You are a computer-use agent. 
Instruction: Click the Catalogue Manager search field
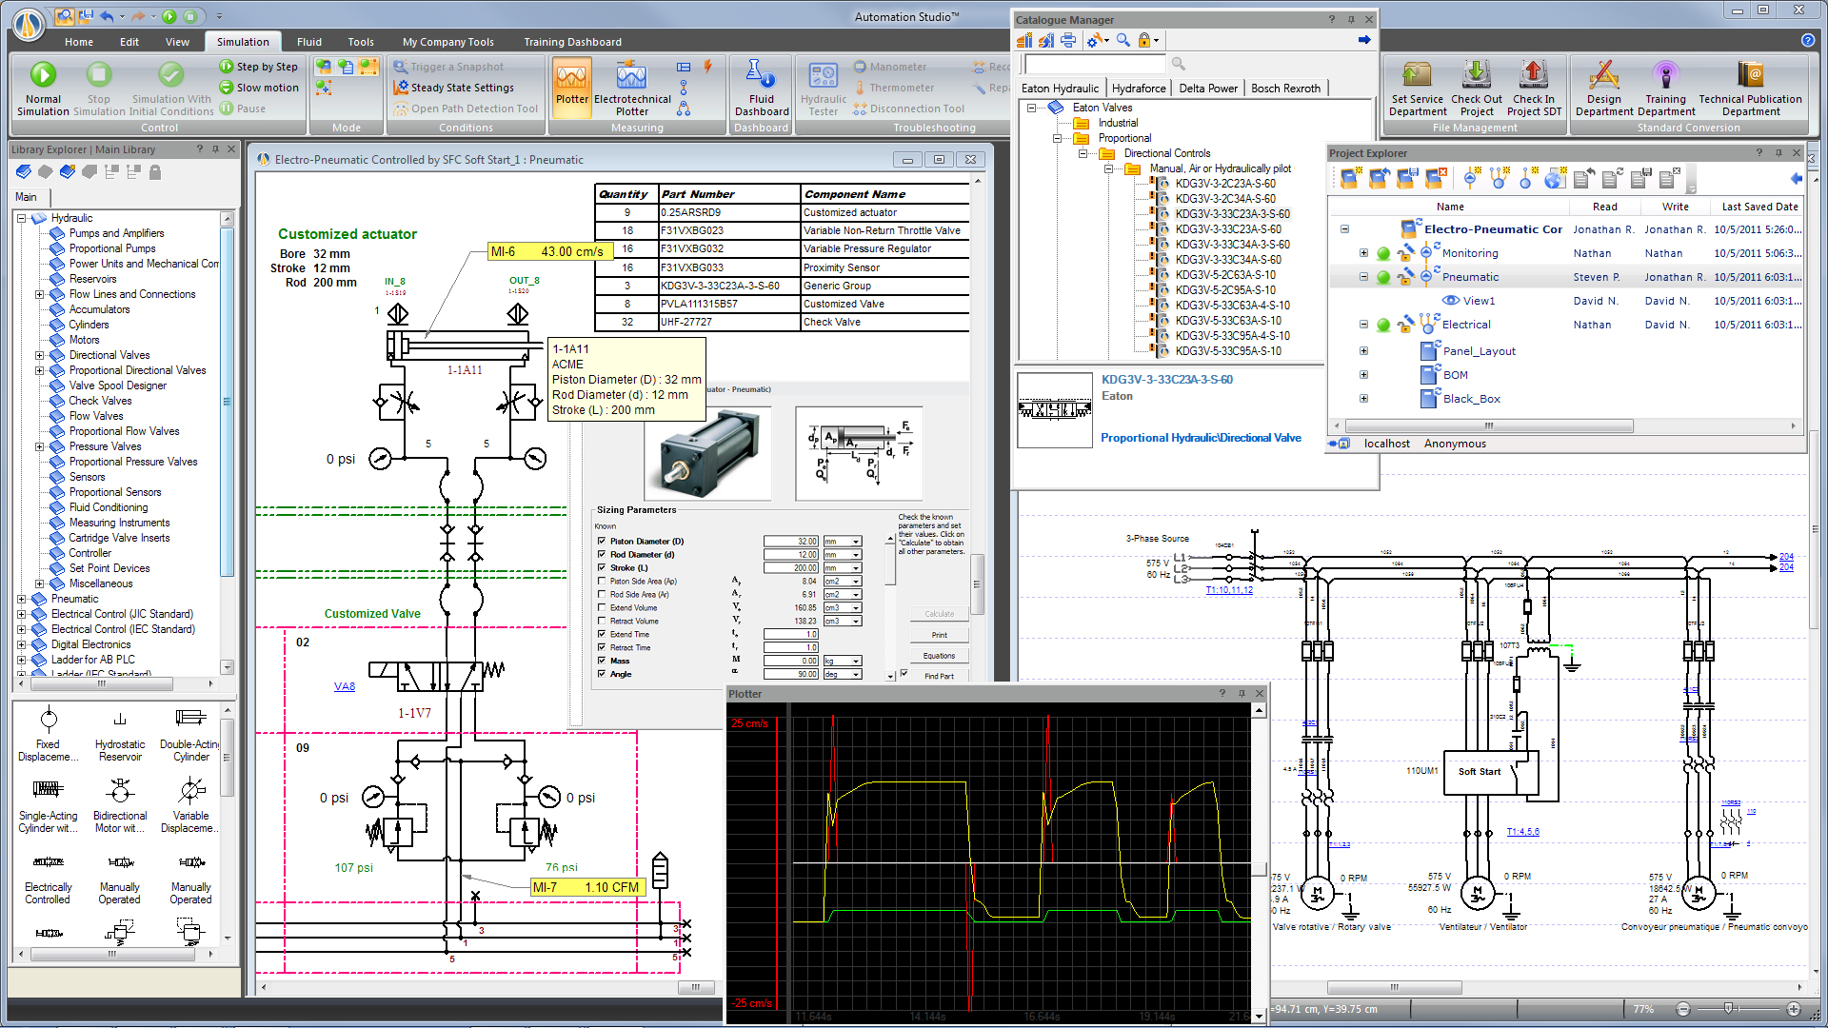click(x=1095, y=64)
